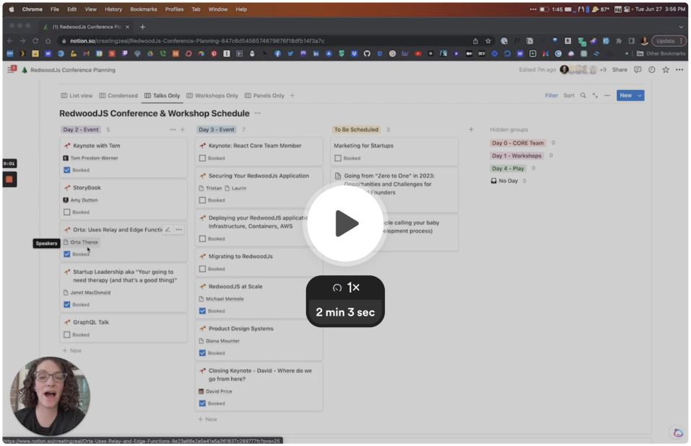Click the red stop recording button
This screenshot has height=446, width=691.
tap(9, 179)
